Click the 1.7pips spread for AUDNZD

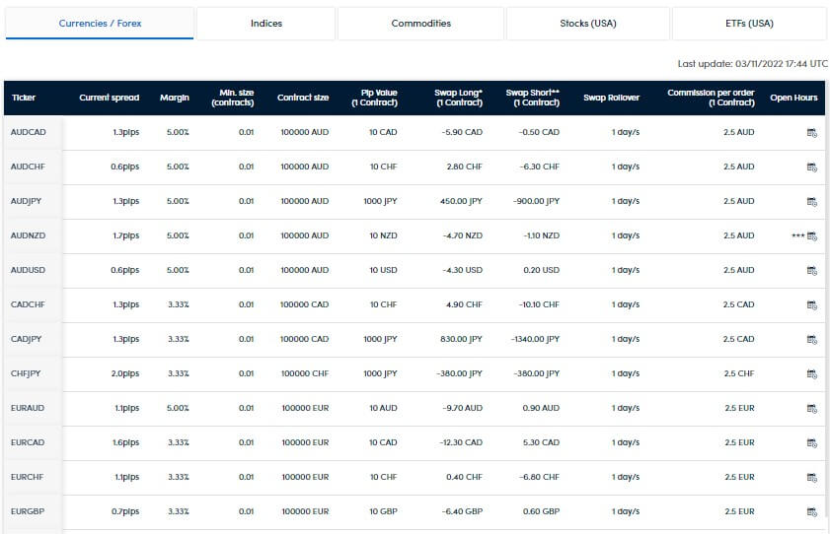[x=126, y=235]
